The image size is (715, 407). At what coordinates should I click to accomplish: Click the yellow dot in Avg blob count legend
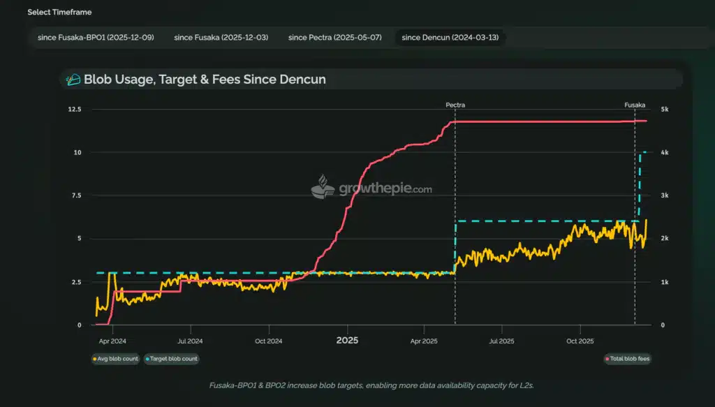pos(95,359)
